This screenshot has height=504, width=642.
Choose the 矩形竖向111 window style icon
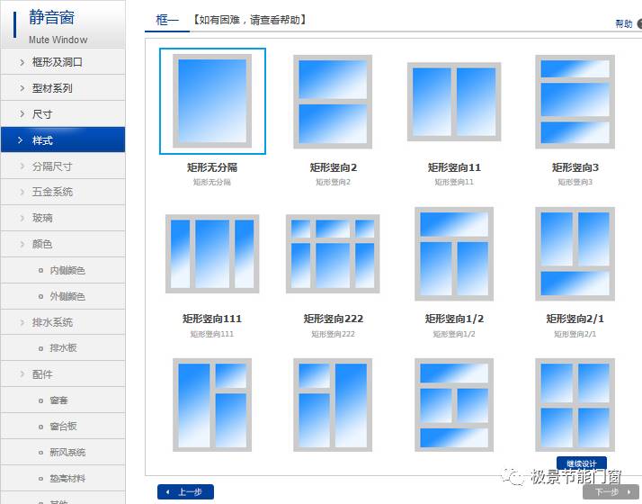pos(212,253)
